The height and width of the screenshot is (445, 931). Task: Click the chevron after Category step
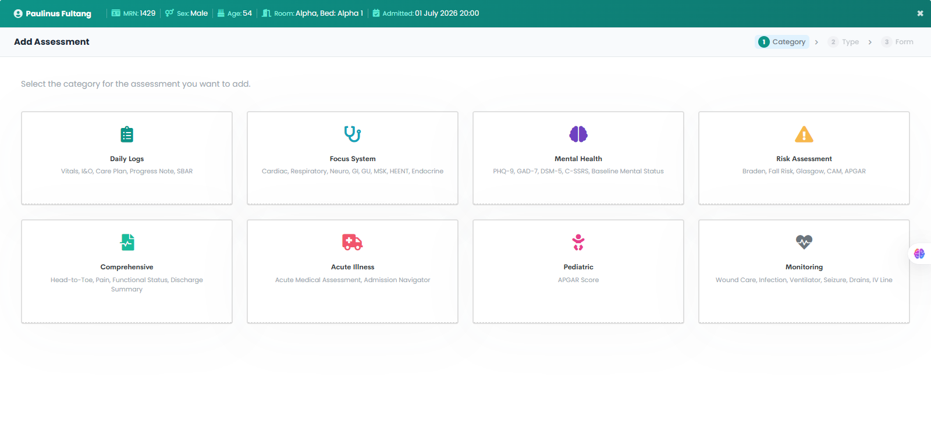click(816, 42)
